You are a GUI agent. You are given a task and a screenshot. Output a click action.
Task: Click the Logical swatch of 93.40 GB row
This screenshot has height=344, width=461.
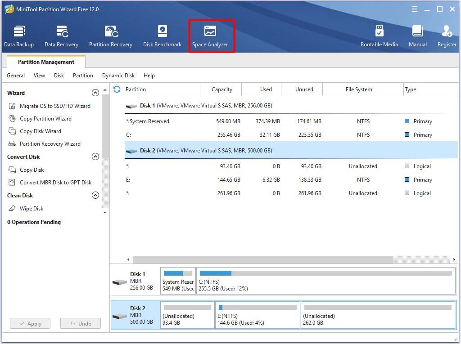coord(407,166)
